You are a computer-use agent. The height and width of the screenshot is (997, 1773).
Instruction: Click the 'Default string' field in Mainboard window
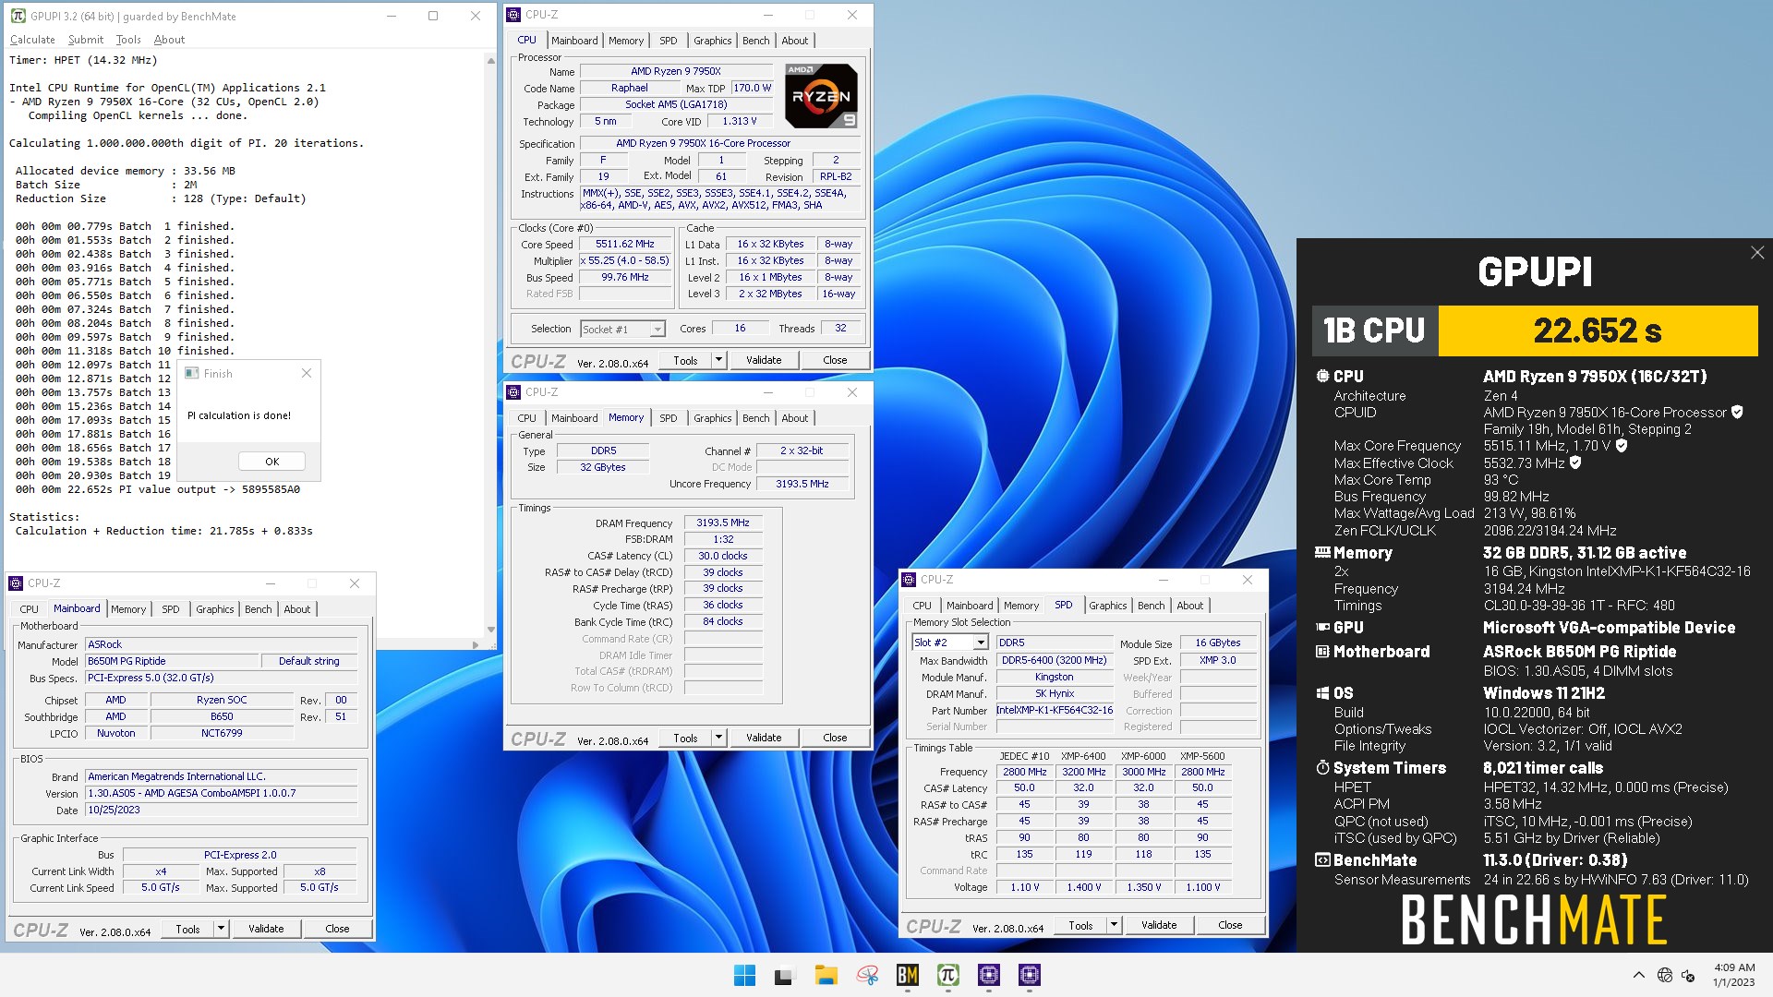click(308, 661)
